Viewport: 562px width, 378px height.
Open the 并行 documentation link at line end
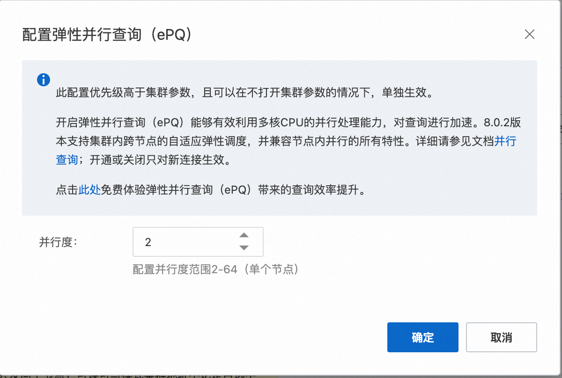(x=505, y=141)
